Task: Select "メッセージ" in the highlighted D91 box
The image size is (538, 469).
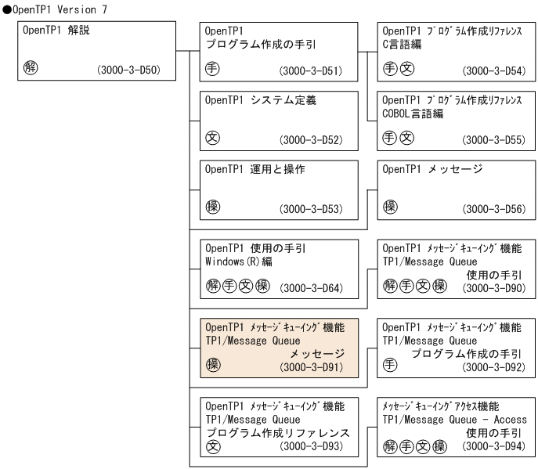Action: tap(317, 354)
